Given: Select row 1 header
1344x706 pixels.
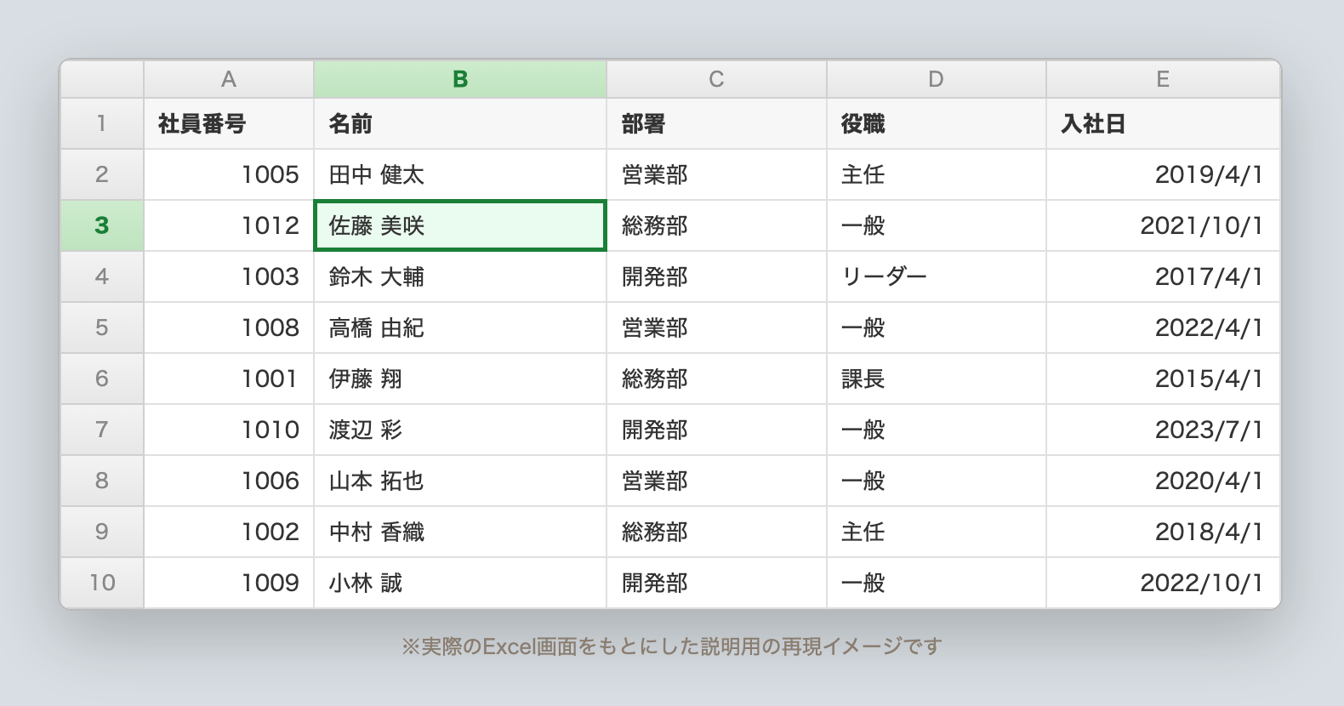Looking at the screenshot, I should point(102,123).
